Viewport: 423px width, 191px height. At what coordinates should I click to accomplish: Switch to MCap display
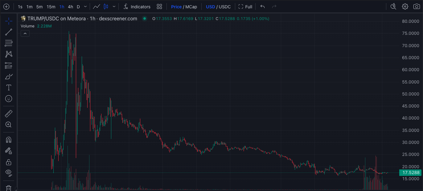[x=191, y=6]
